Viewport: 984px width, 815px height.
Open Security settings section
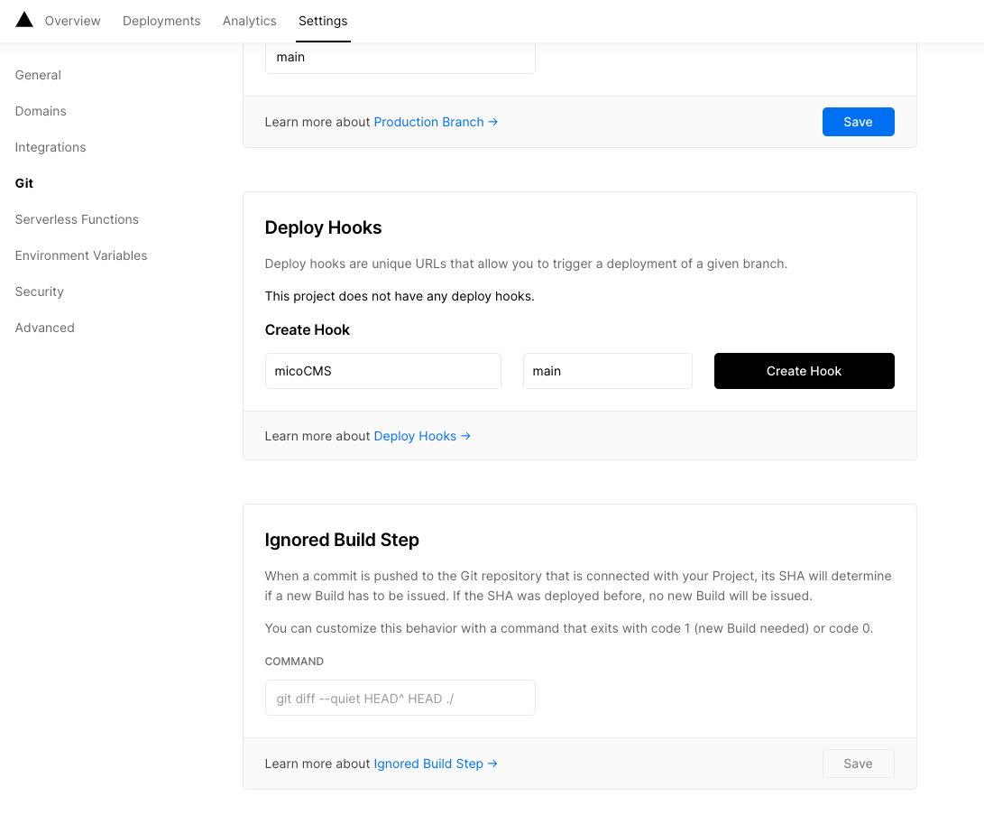40,292
